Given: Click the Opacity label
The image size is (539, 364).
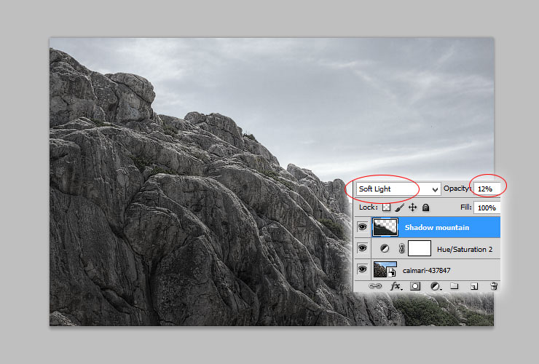Looking at the screenshot, I should coord(457,189).
